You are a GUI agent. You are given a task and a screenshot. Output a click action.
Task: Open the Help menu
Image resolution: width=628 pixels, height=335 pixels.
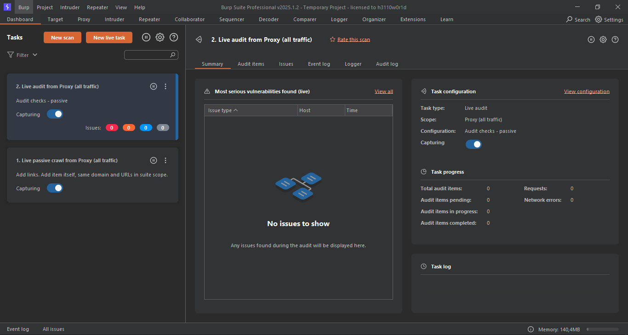point(140,7)
